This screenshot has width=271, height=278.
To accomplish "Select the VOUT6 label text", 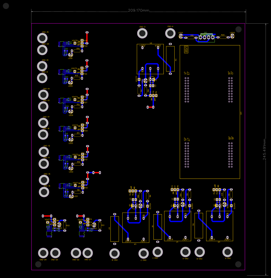I will tap(75, 40).
